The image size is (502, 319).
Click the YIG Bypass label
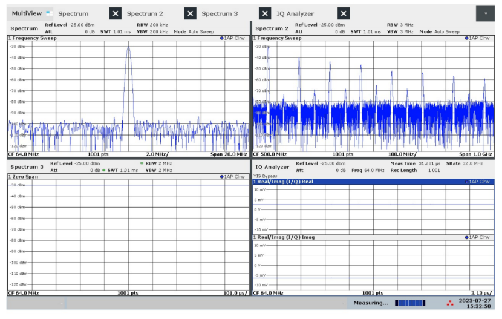click(265, 176)
